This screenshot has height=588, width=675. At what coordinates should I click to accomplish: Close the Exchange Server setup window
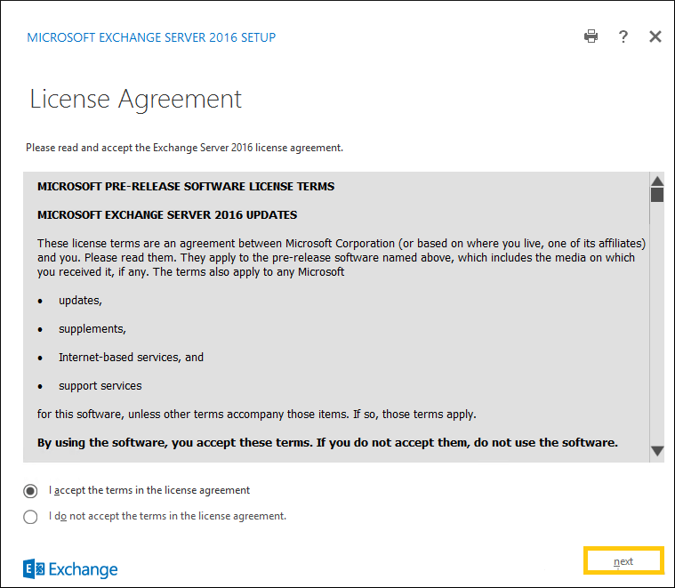655,36
